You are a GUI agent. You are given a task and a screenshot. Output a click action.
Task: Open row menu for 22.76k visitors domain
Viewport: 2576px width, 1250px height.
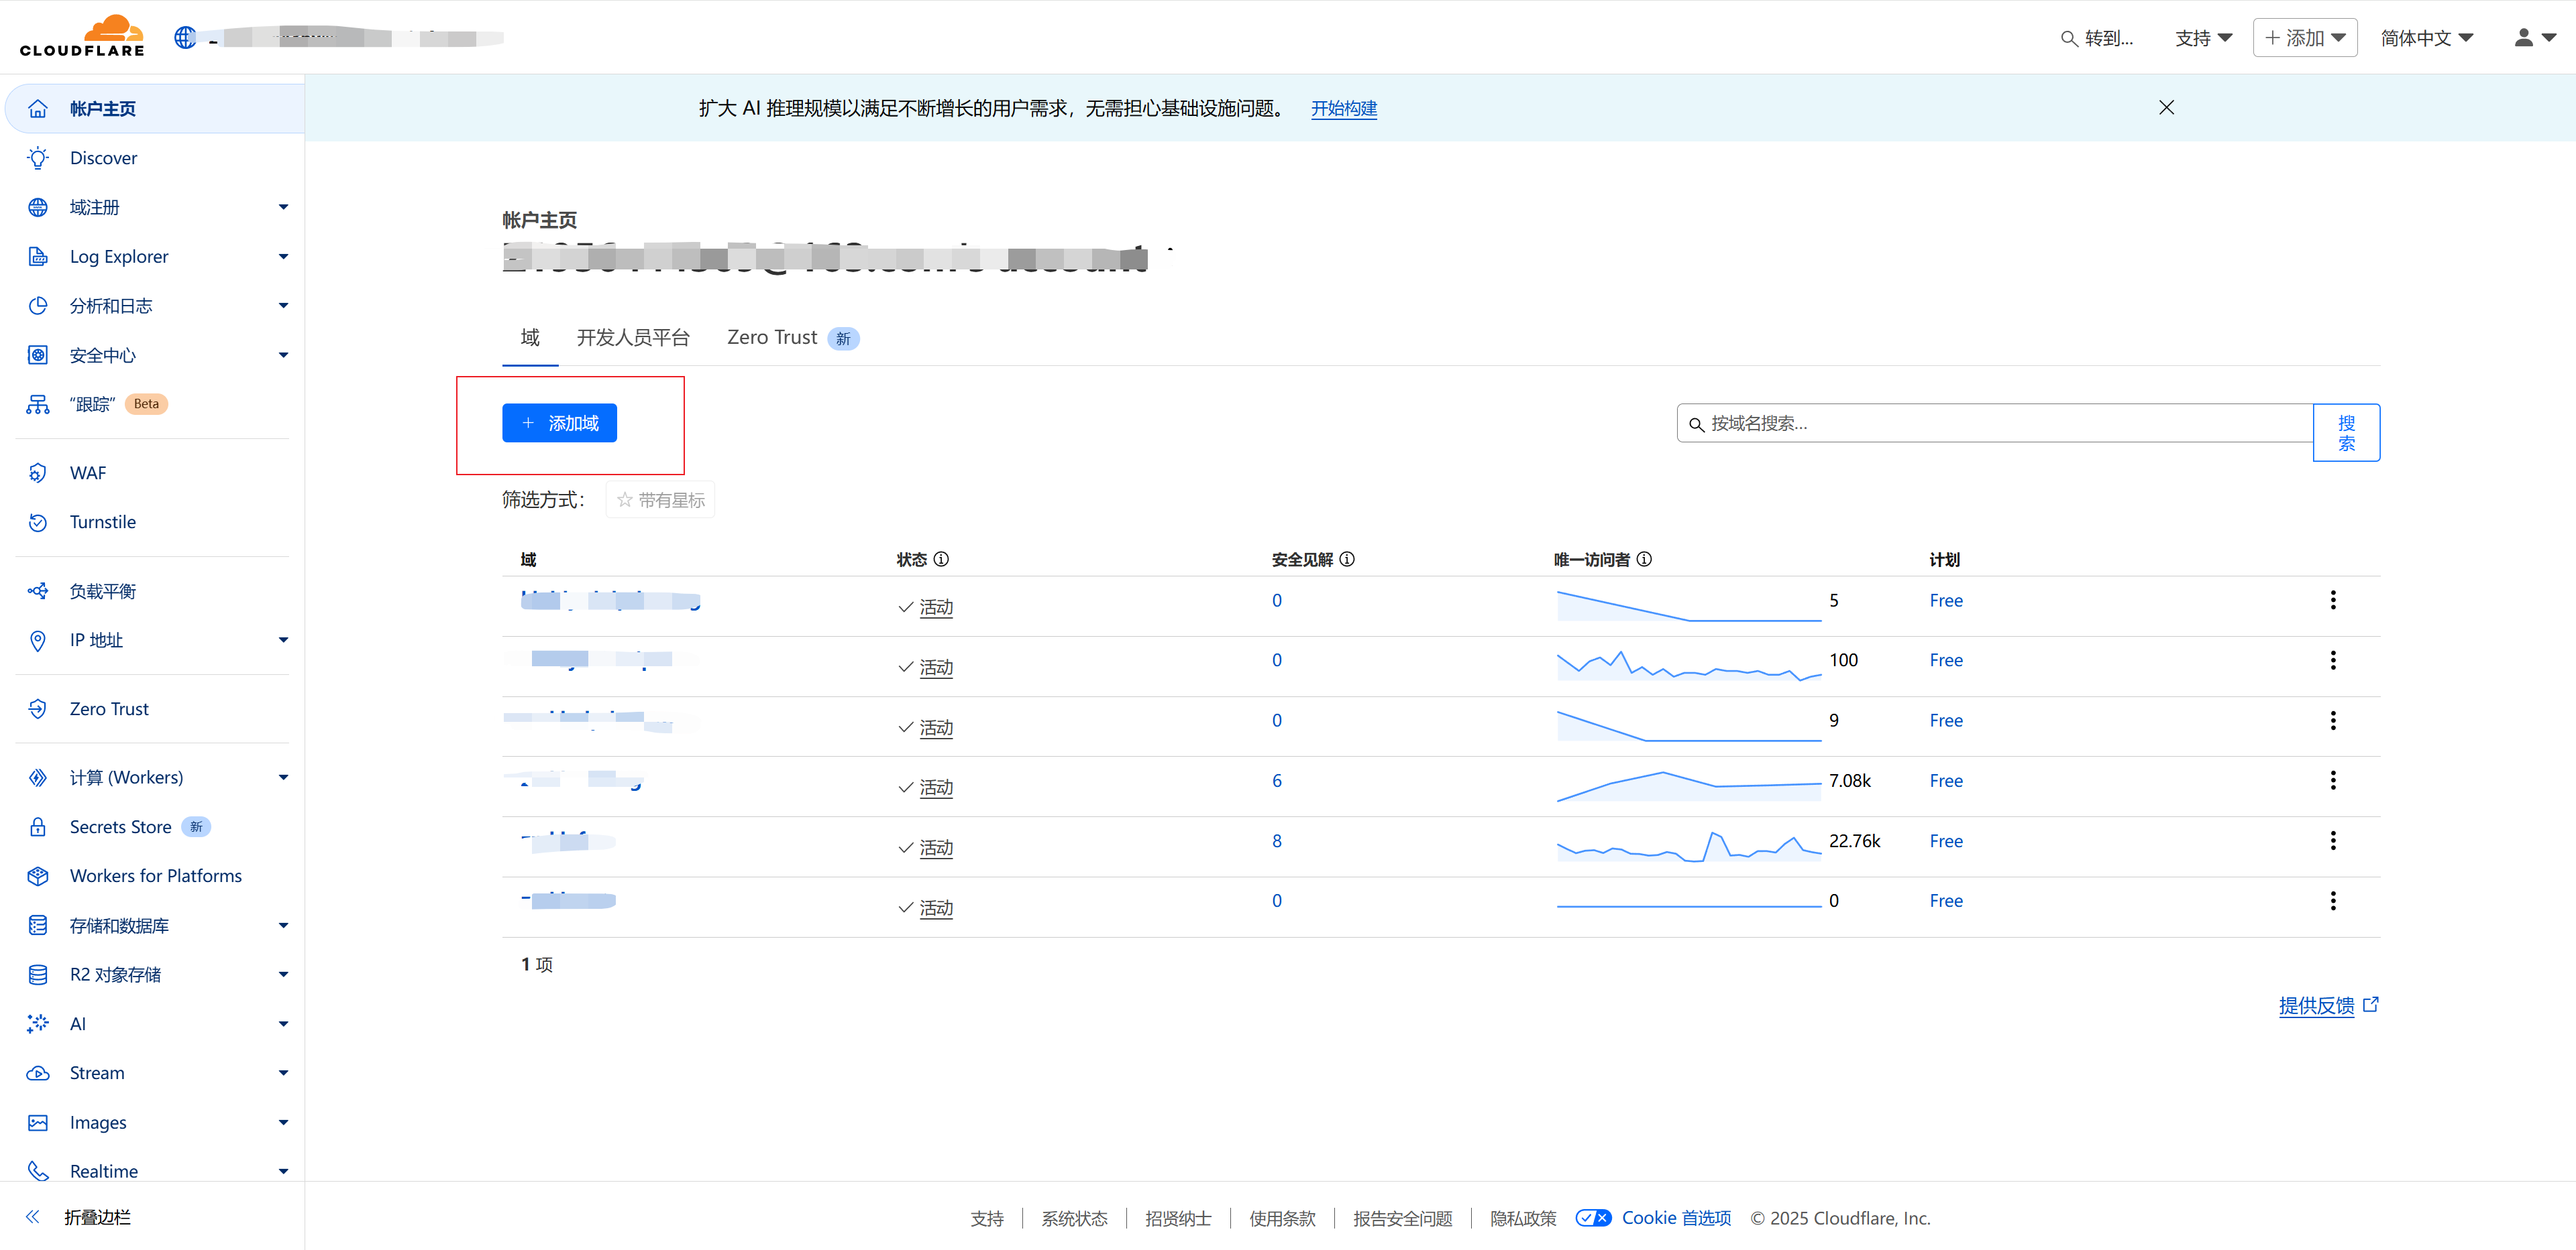(2333, 841)
